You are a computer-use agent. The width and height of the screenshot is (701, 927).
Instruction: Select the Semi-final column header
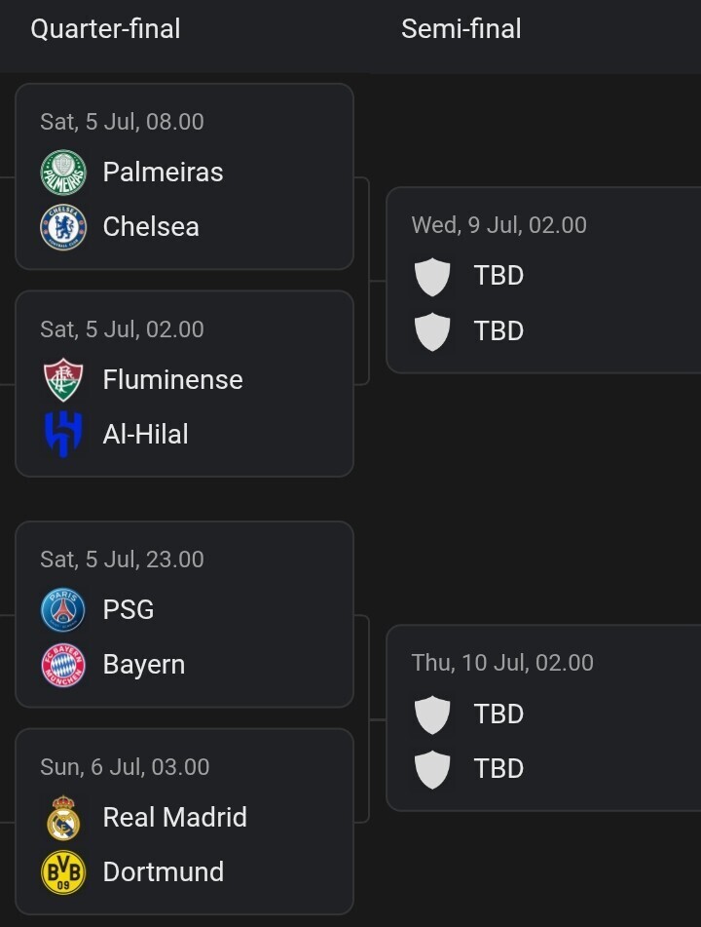click(461, 29)
